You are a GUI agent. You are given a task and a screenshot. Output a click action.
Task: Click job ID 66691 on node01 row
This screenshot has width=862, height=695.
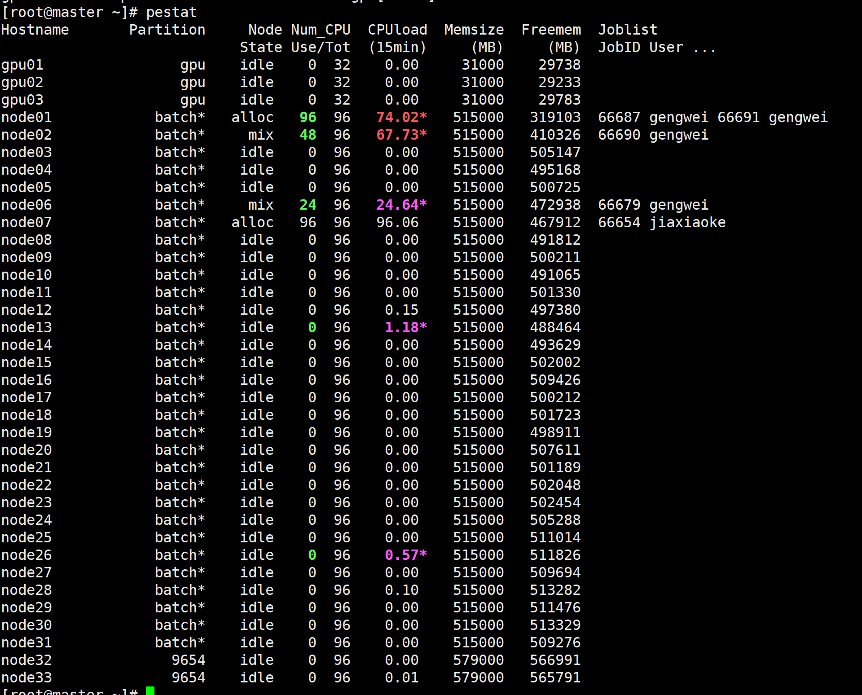click(738, 117)
